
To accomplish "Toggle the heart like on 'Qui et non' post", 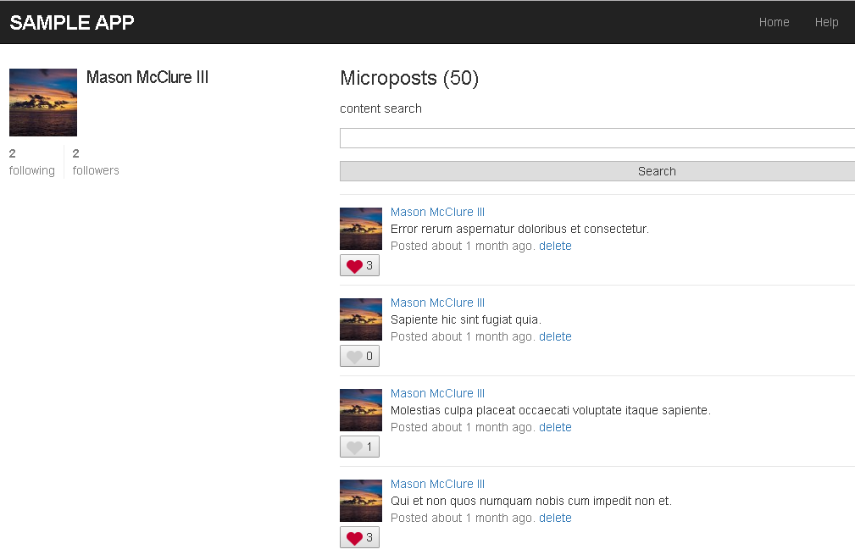I will tap(359, 537).
